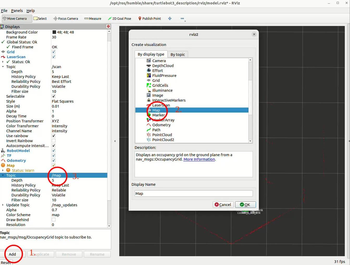Pick GridCells from the visualization list
This screenshot has width=350, height=265.
160,85
